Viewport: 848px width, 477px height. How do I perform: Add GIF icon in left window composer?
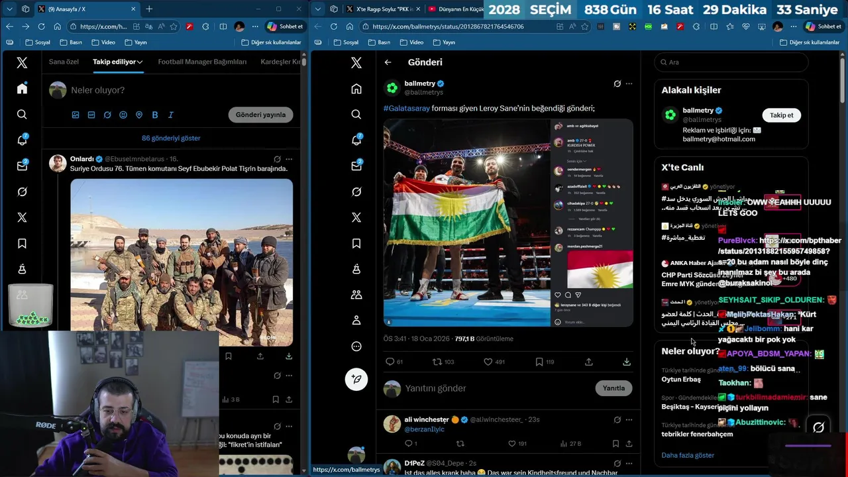tap(91, 115)
